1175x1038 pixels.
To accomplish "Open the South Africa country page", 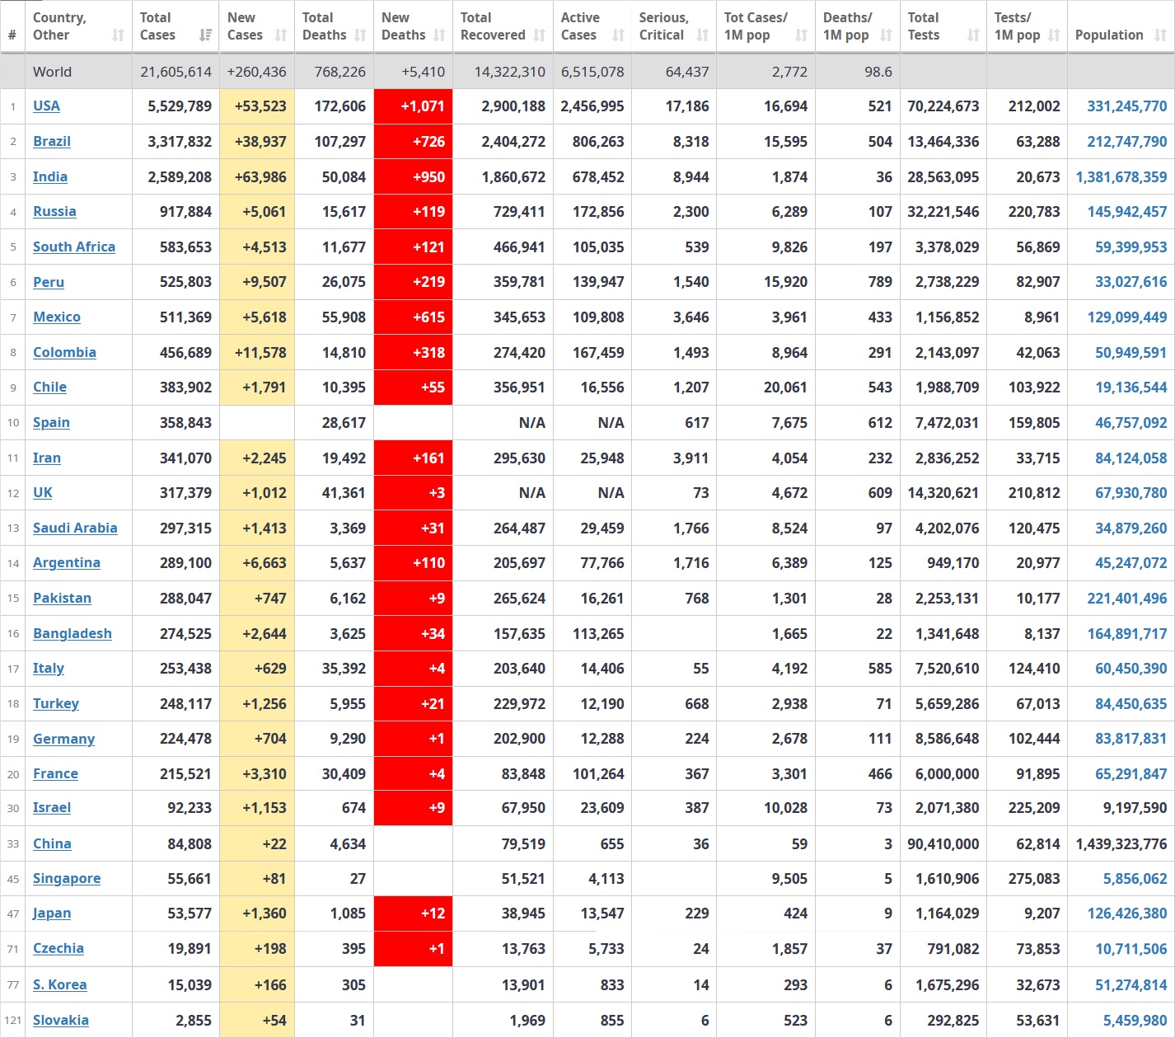I will [x=74, y=247].
